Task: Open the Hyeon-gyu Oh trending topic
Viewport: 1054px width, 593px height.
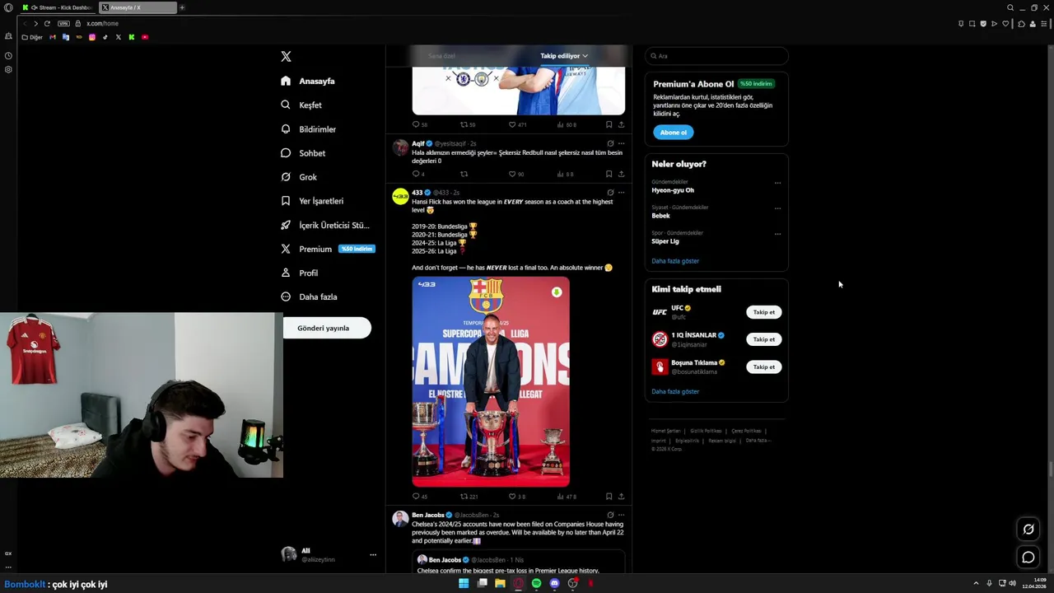Action: [x=673, y=190]
